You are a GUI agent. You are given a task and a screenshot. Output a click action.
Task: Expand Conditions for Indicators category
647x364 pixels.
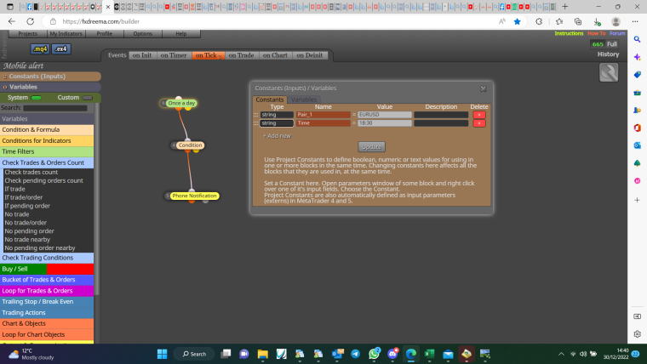[x=47, y=140]
